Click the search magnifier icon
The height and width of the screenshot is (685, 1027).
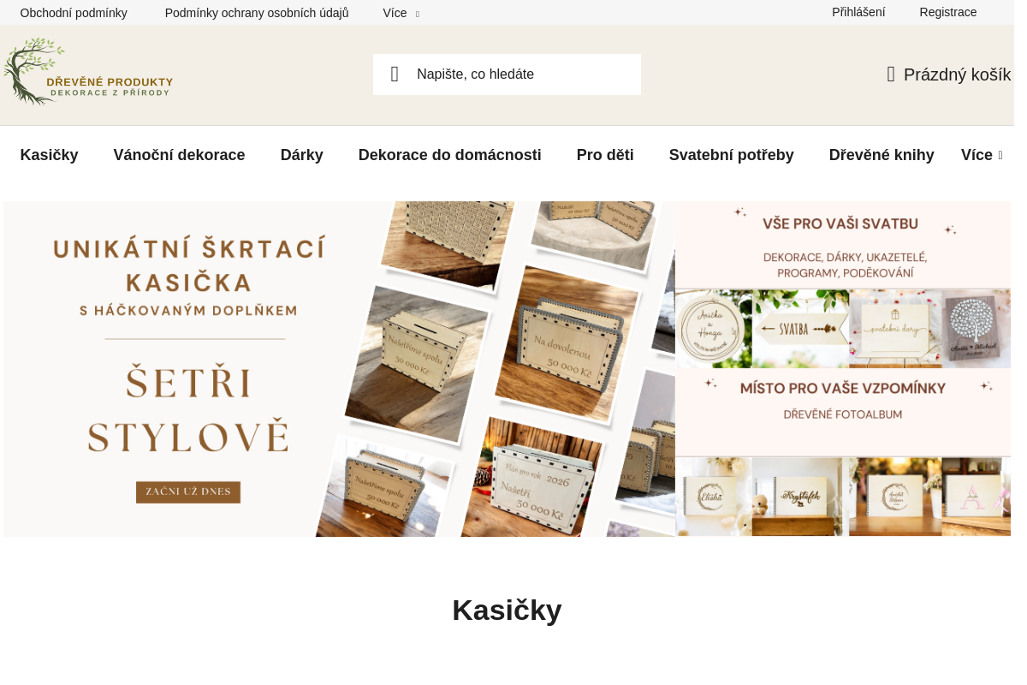point(395,74)
